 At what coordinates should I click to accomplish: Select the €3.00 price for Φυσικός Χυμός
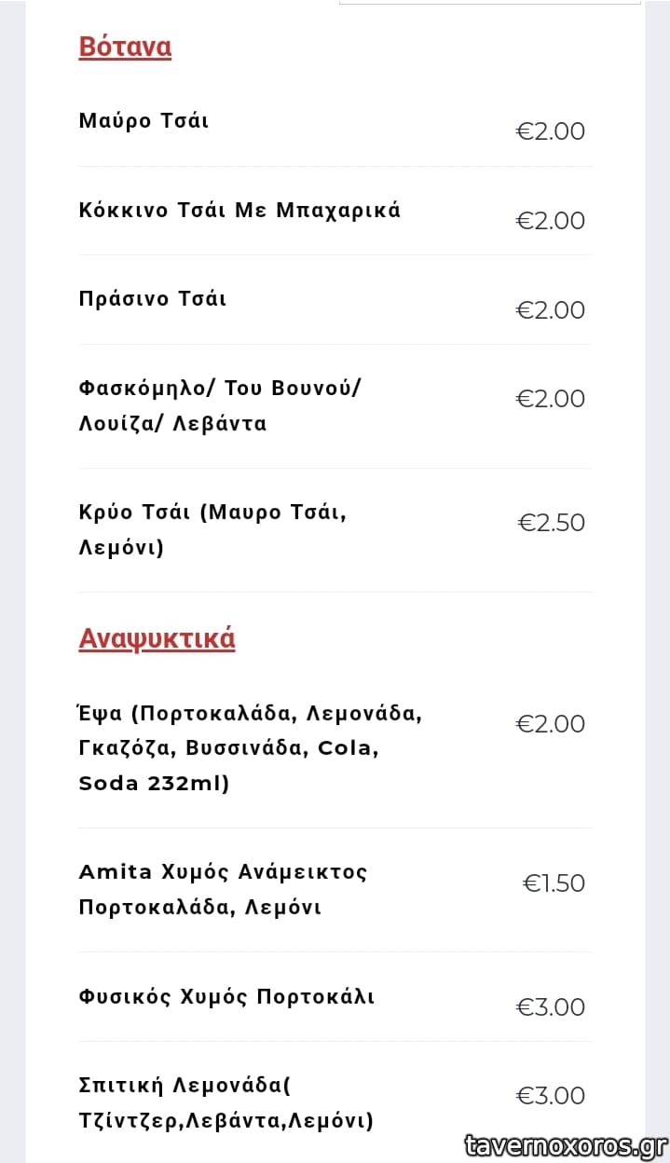(551, 1007)
